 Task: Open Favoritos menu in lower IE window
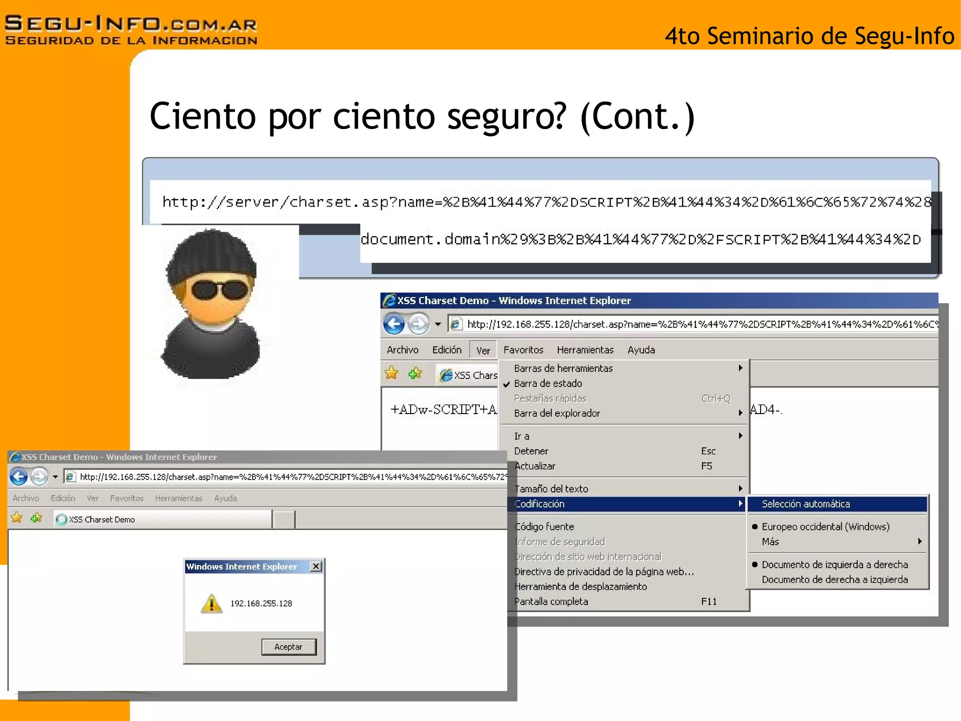[x=127, y=498]
